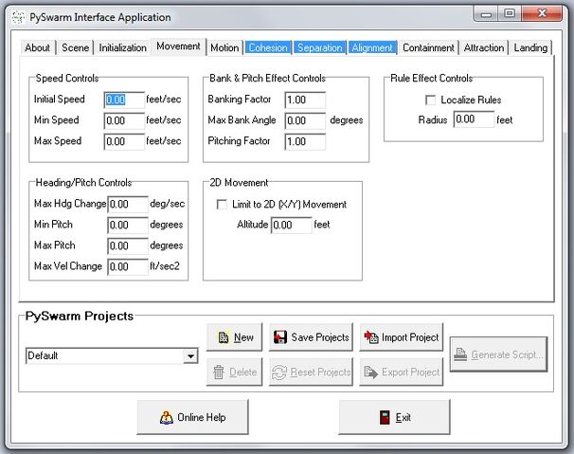Click the Pitching Factor input field
This screenshot has width=574, height=454.
tap(305, 141)
